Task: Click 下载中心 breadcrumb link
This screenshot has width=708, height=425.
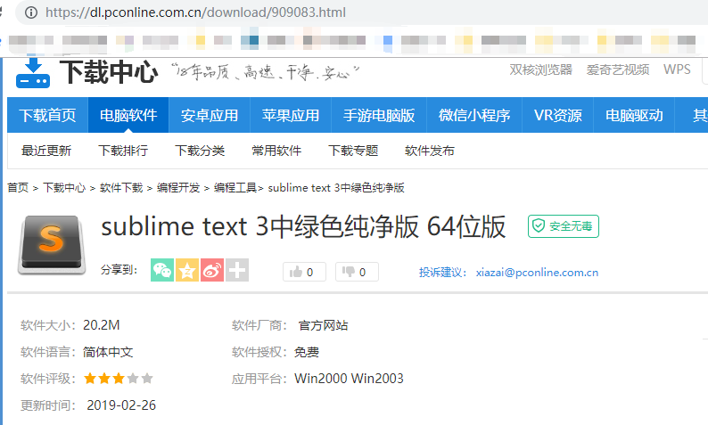Action: tap(64, 188)
